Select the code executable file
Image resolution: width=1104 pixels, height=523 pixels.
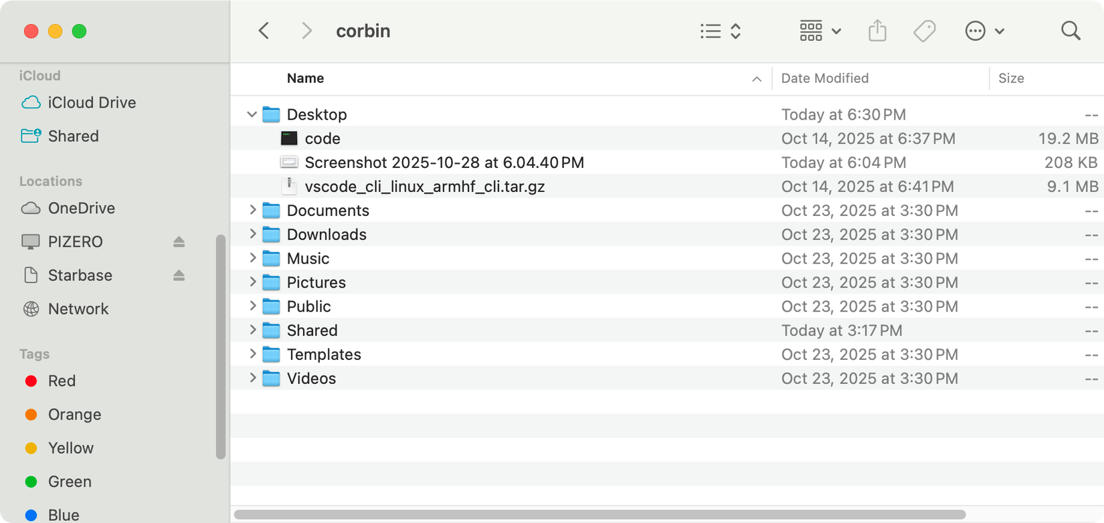point(322,138)
